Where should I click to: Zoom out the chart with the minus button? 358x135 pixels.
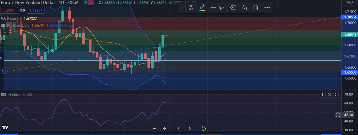point(154,128)
